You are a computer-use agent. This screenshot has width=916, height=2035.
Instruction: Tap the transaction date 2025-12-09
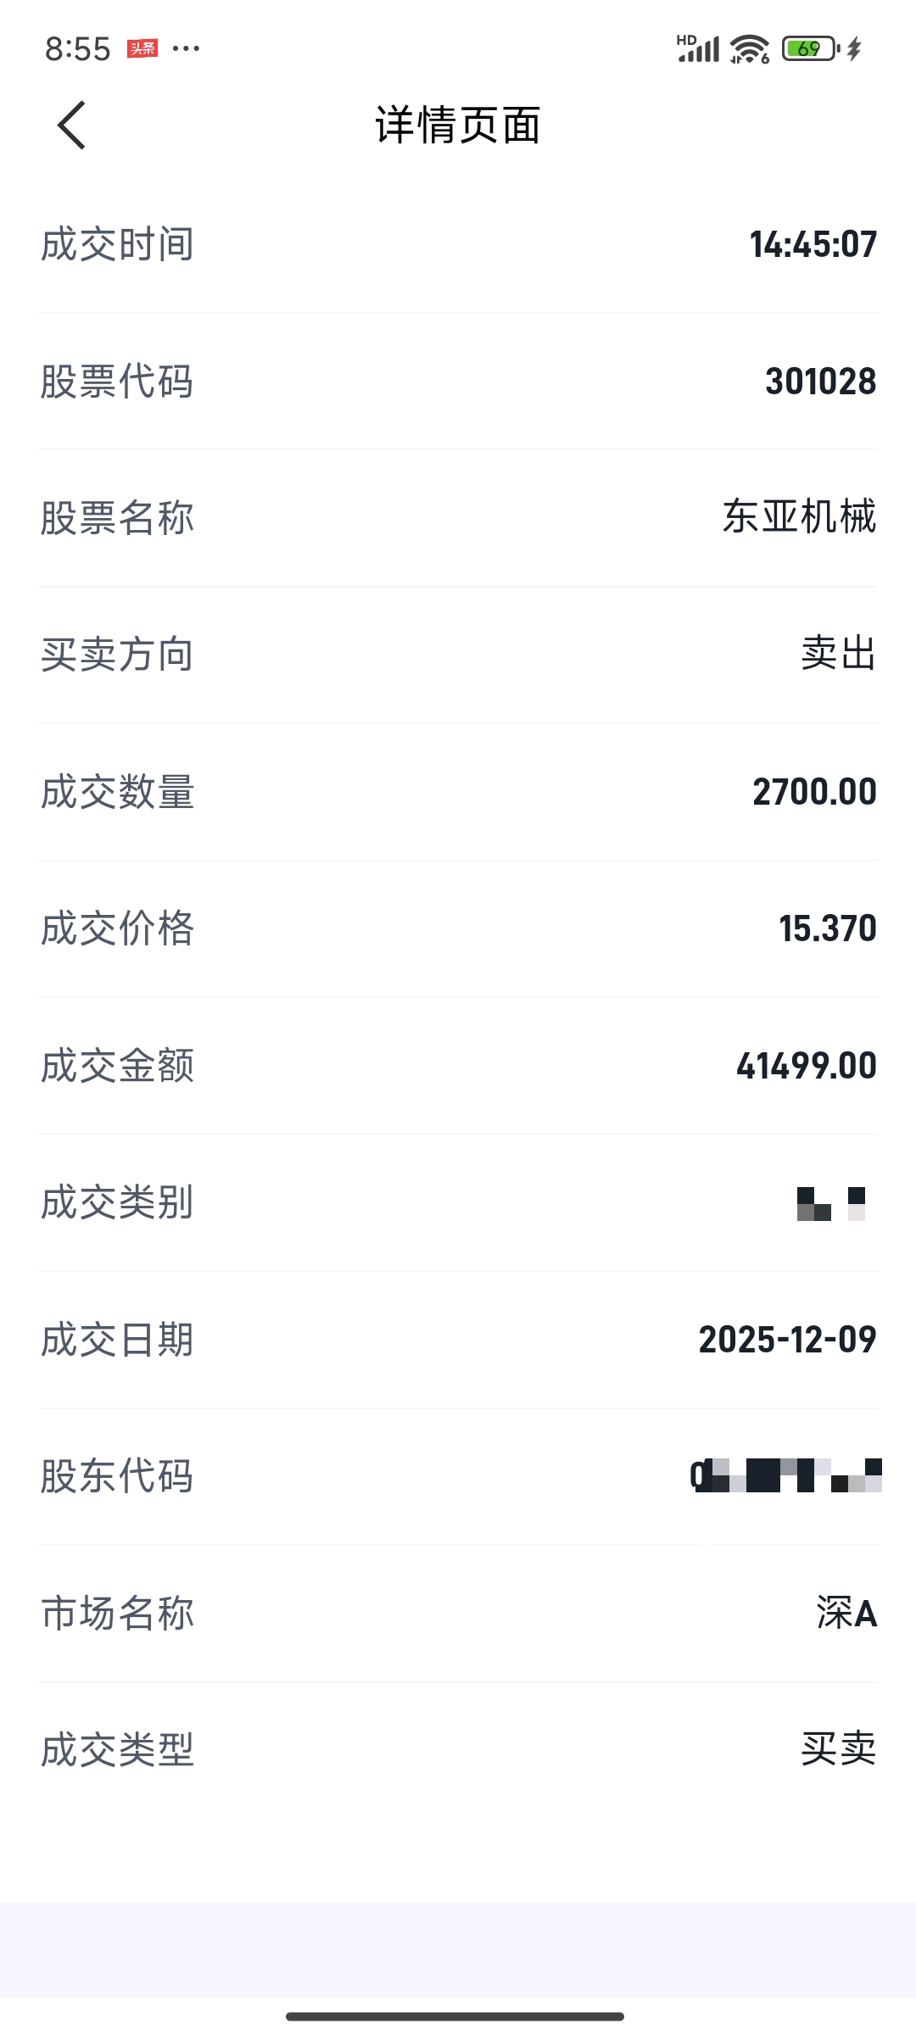787,1340
